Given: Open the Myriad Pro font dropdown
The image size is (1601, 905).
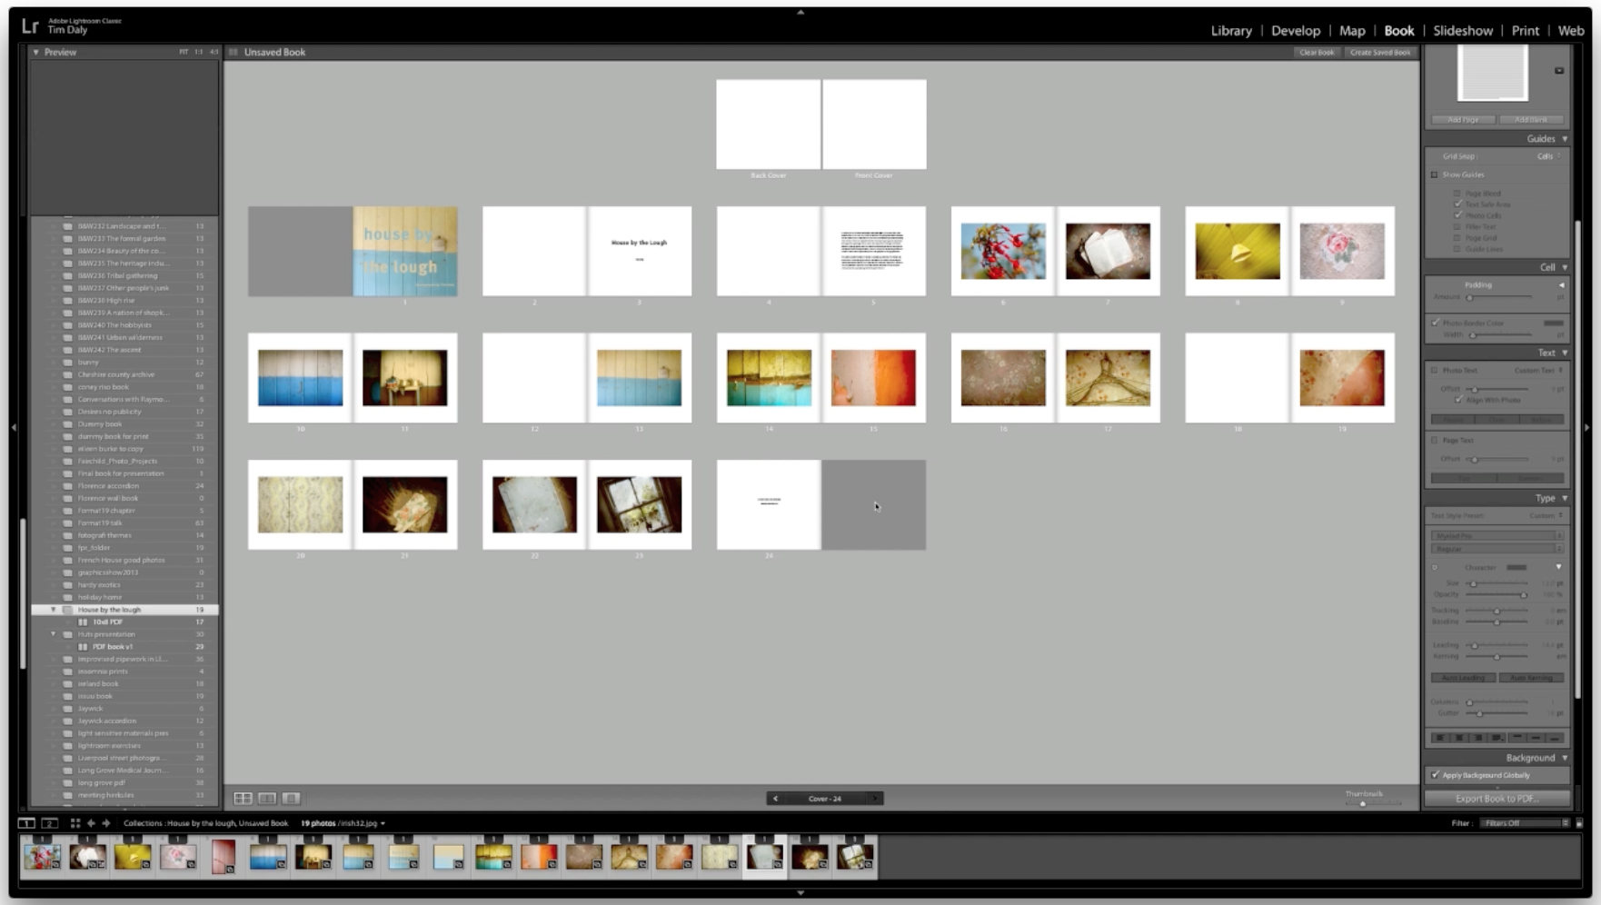Looking at the screenshot, I should click(x=1496, y=536).
